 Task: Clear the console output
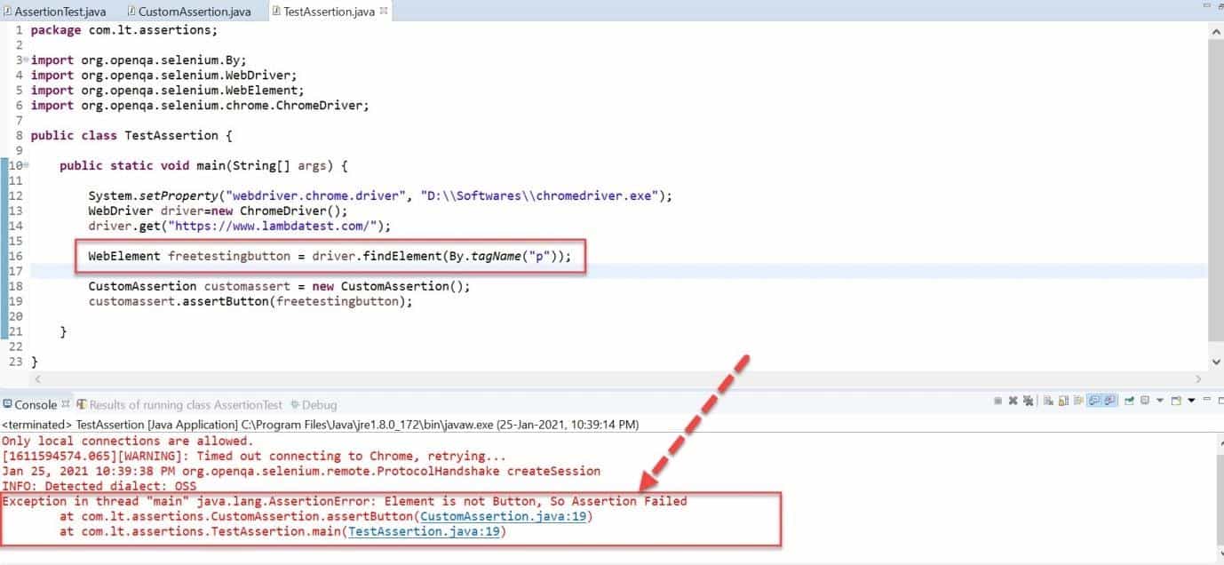1048,401
